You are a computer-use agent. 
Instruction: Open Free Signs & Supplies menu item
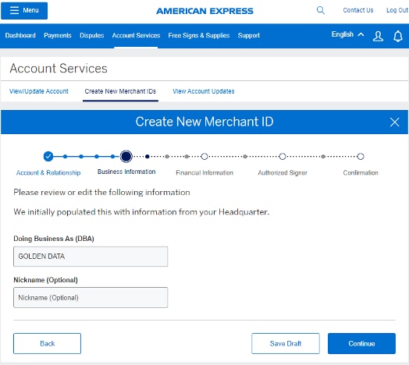tap(199, 35)
